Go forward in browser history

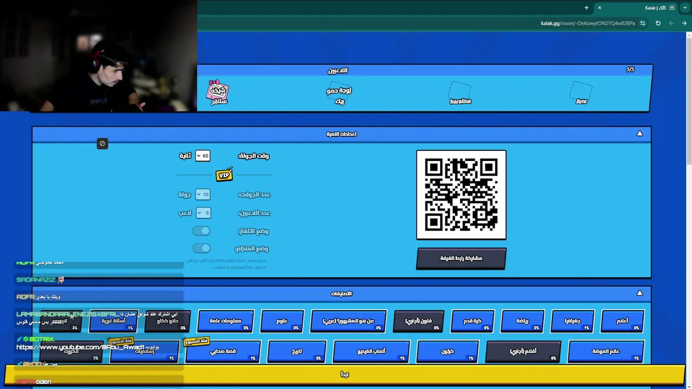pyautogui.click(x=671, y=23)
